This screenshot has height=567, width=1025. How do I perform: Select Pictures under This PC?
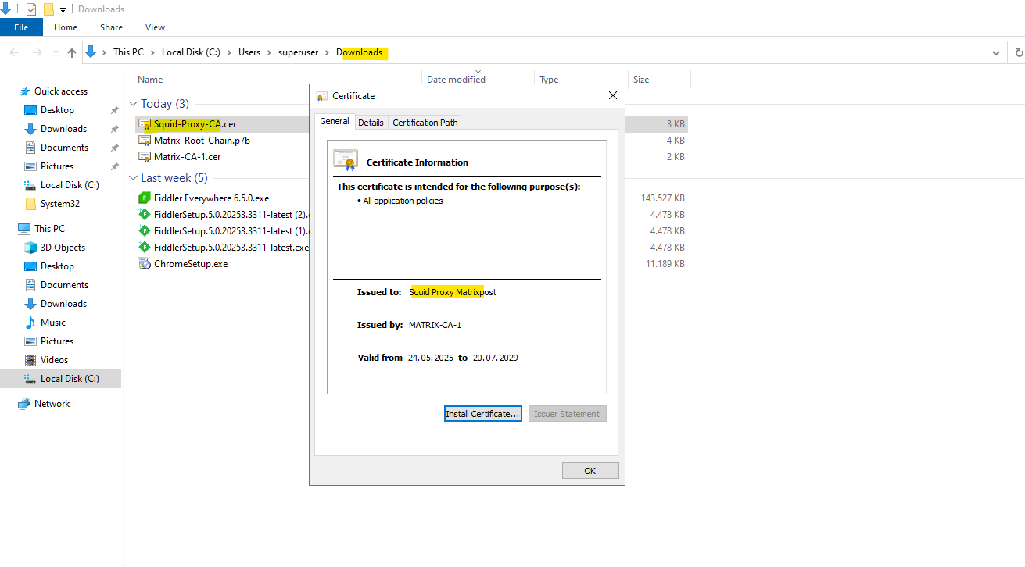(57, 341)
